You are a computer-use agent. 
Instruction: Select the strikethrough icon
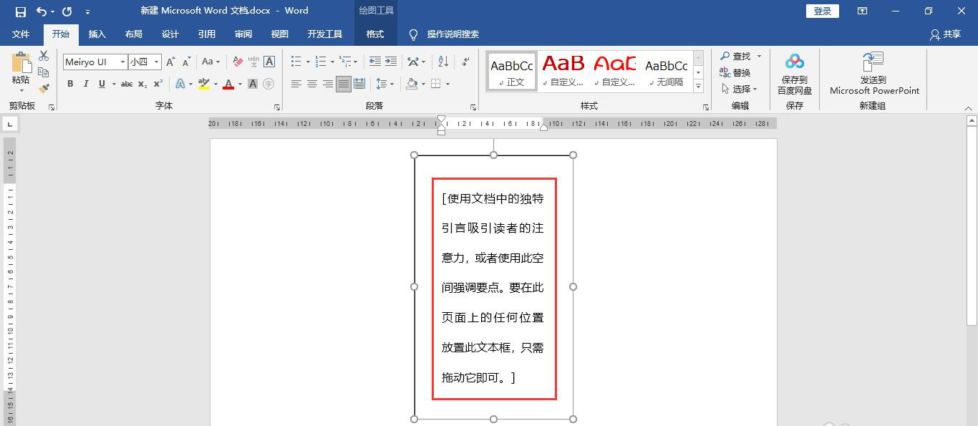pos(126,84)
